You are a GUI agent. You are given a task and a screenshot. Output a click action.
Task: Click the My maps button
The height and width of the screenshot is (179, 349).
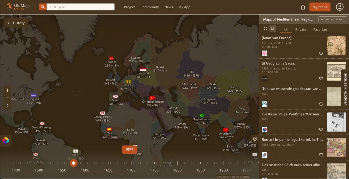tap(320, 7)
